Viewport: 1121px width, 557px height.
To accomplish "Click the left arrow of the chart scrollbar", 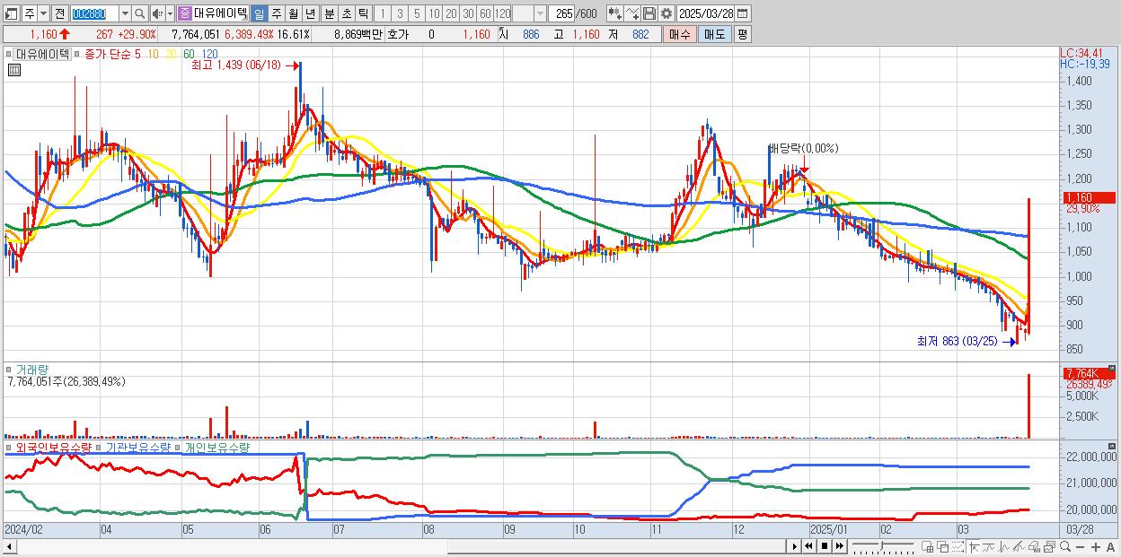I will pos(10,546).
